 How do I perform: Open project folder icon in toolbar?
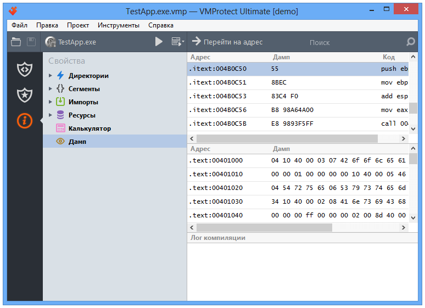point(16,42)
